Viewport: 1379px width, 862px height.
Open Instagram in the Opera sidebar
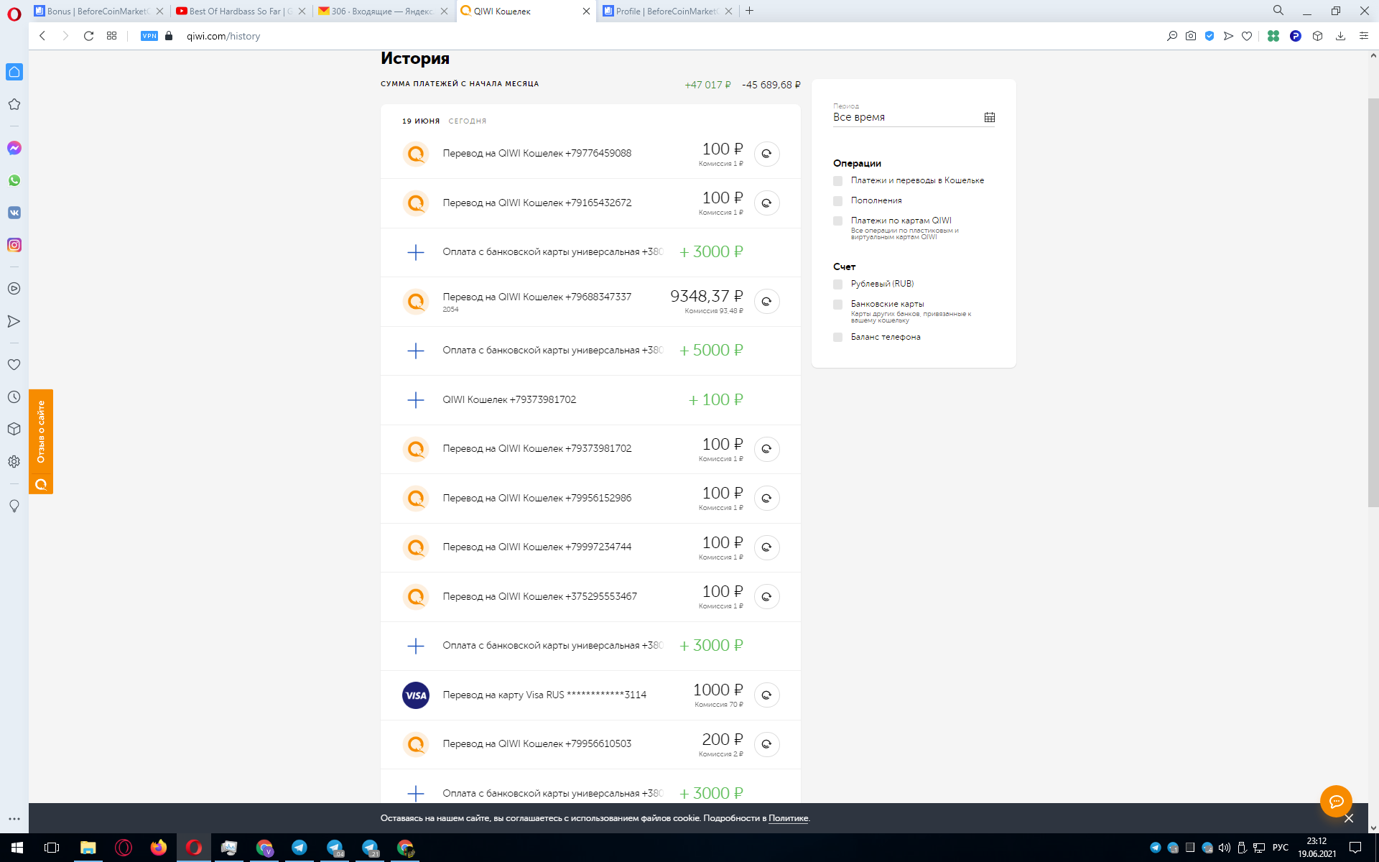click(x=14, y=245)
